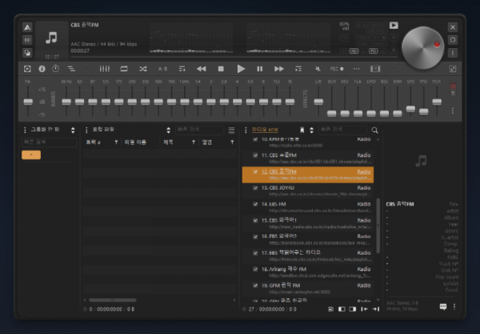
Task: Click the L/R balance slider handle
Action: click(x=318, y=102)
